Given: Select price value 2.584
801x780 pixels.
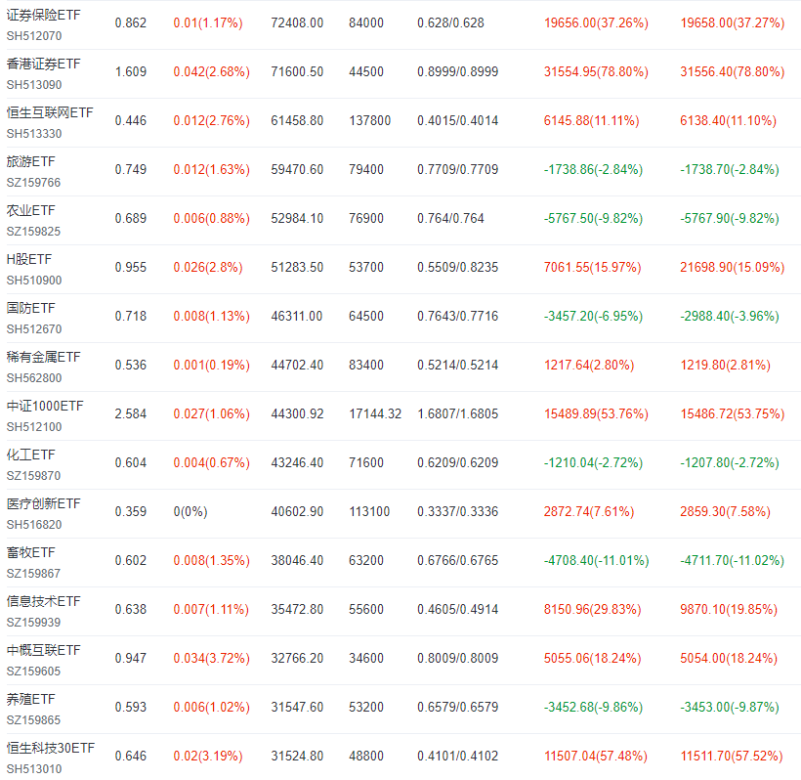Looking at the screenshot, I should coord(131,414).
